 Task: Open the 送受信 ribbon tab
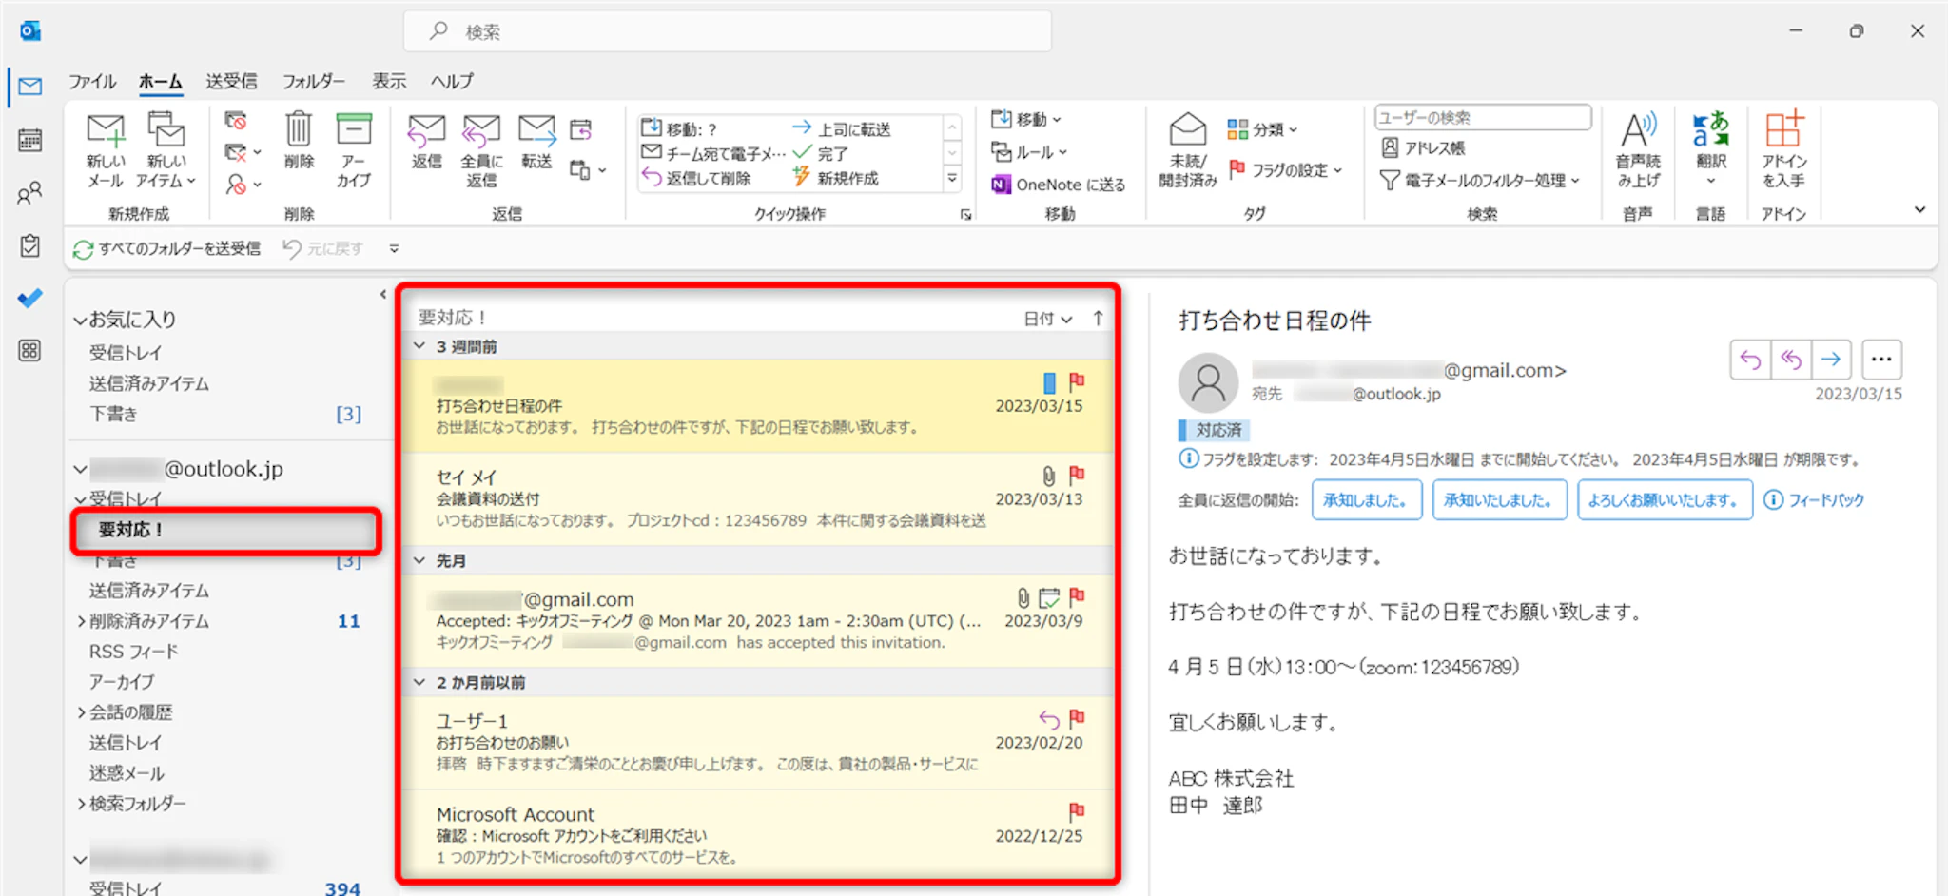[x=231, y=82]
